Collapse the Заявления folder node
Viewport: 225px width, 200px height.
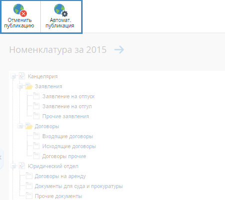click(20, 86)
